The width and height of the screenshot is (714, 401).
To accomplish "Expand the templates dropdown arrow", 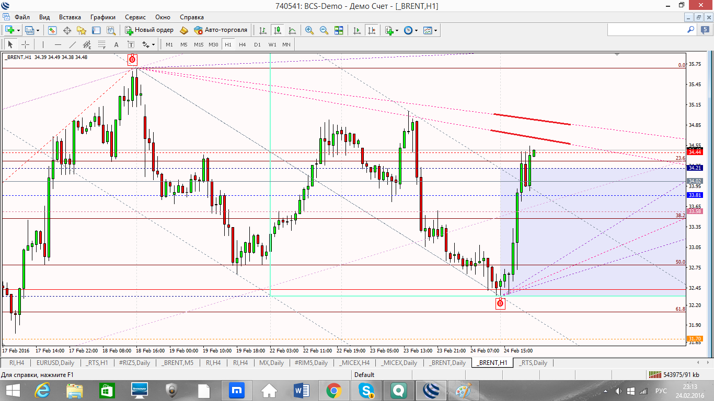I will tap(435, 30).
